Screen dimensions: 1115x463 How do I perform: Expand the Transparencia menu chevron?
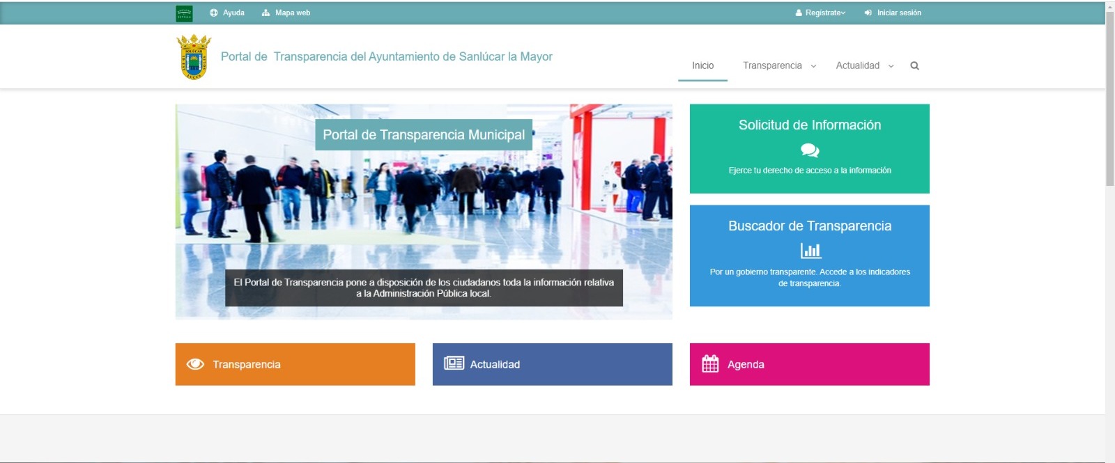tap(813, 66)
